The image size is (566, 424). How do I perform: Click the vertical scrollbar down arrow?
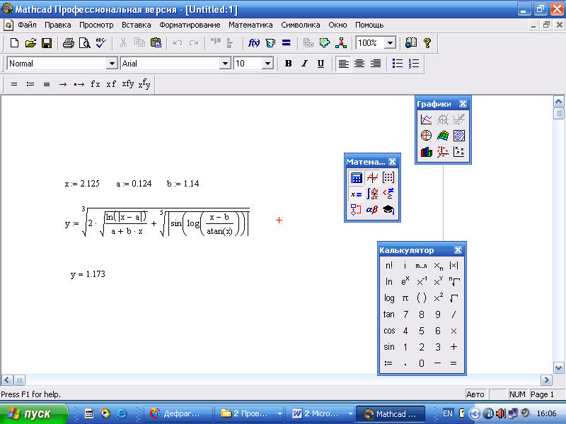(x=558, y=368)
